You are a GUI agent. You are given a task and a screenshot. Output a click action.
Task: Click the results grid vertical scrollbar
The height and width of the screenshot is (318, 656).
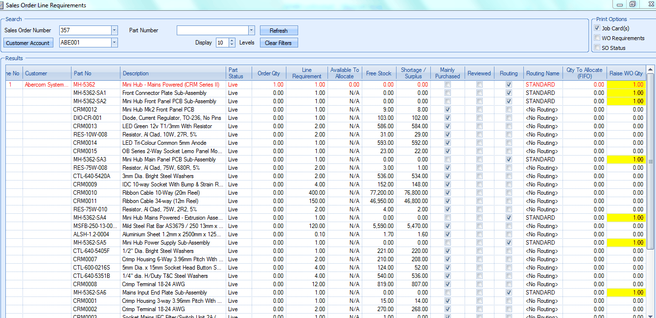[x=650, y=161]
